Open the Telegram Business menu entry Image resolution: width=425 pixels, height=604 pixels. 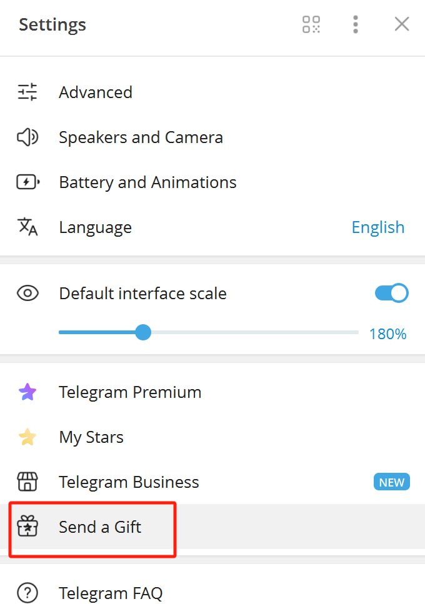point(212,482)
